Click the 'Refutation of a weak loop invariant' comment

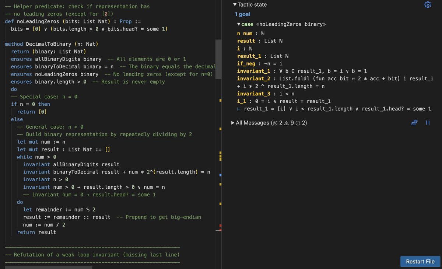click(x=92, y=255)
